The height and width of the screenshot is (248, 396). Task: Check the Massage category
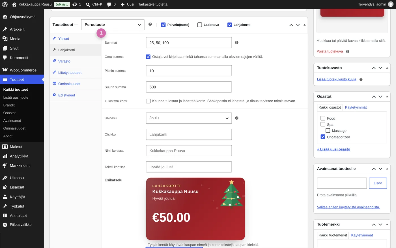(x=328, y=131)
